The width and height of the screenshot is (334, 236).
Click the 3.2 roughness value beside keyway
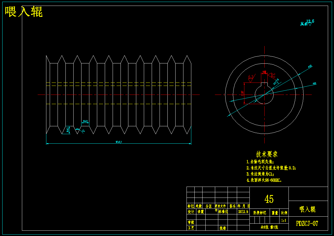point(274,75)
